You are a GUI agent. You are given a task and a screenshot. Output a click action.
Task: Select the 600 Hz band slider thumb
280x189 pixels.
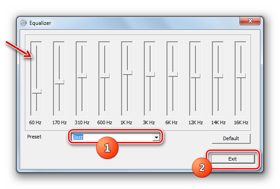104,75
